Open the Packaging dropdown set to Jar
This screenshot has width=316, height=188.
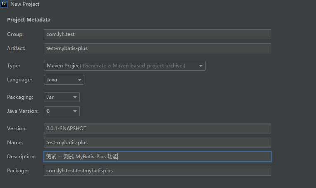coord(62,97)
